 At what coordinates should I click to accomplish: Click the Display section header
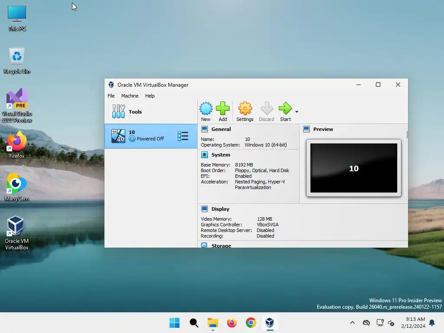[220, 209]
